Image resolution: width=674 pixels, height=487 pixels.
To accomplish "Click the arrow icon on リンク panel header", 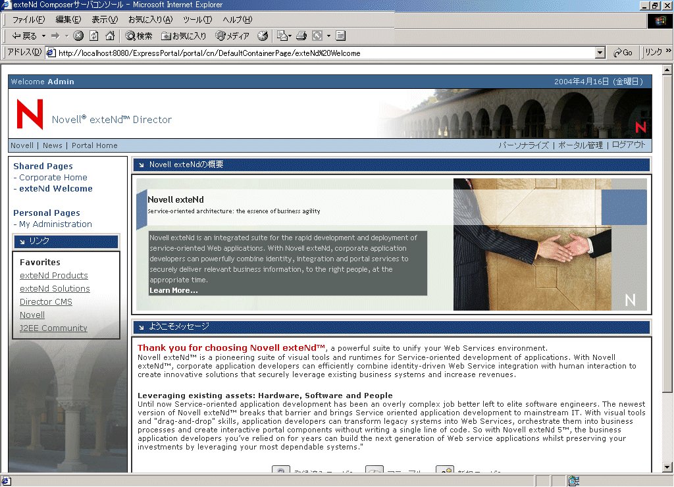I will click(22, 242).
